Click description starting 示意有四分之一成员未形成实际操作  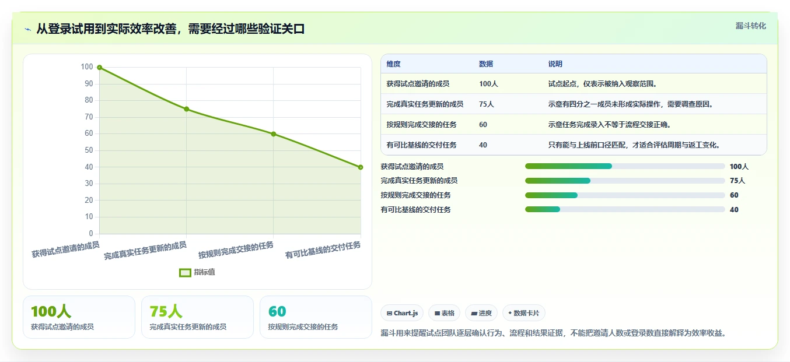coord(631,104)
